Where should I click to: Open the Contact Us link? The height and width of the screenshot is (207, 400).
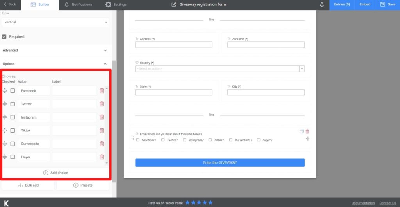pos(387,203)
